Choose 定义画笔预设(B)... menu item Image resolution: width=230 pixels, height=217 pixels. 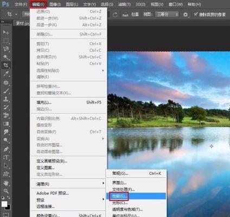pyautogui.click(x=69, y=161)
